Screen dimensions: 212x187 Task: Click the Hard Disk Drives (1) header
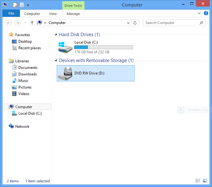79,35
